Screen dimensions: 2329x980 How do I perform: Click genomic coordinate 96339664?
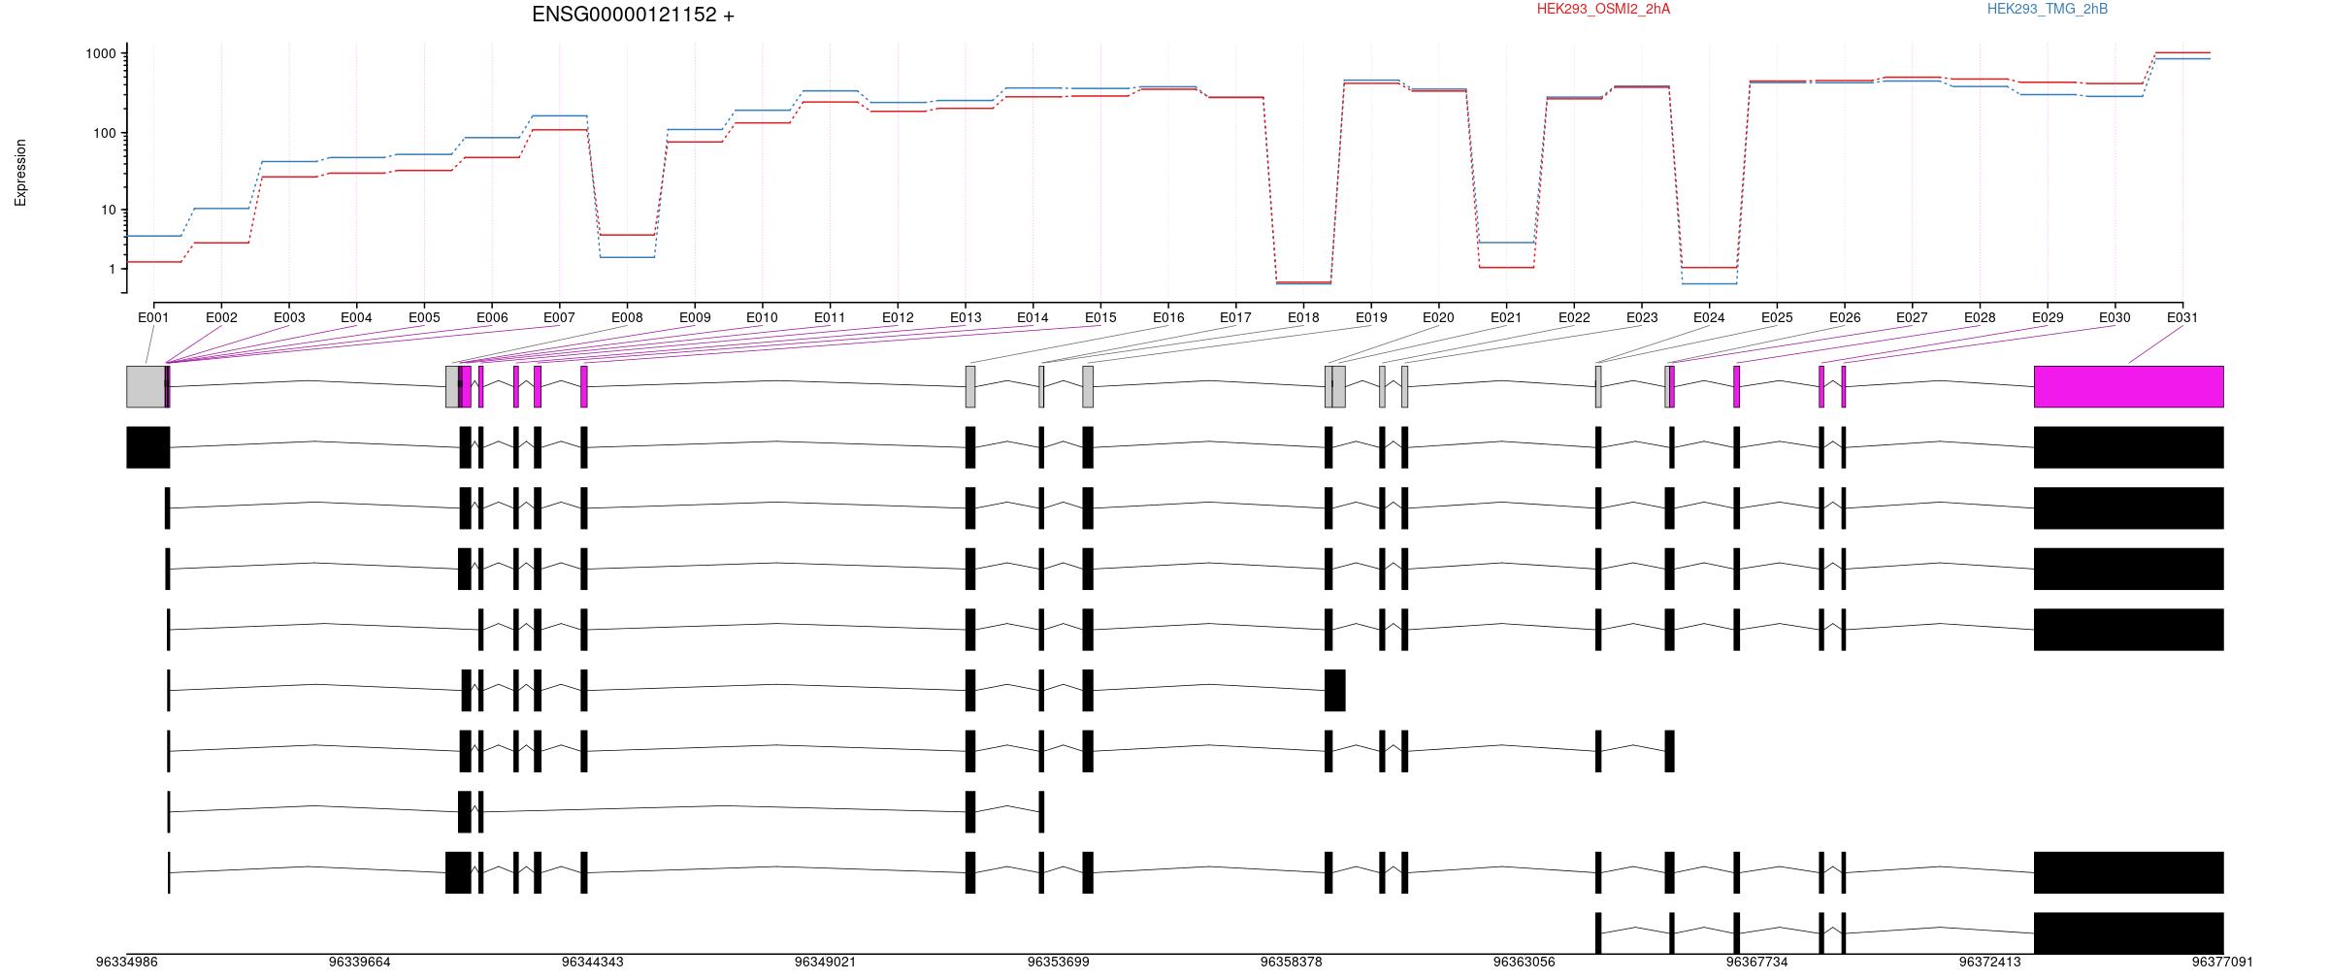point(360,963)
